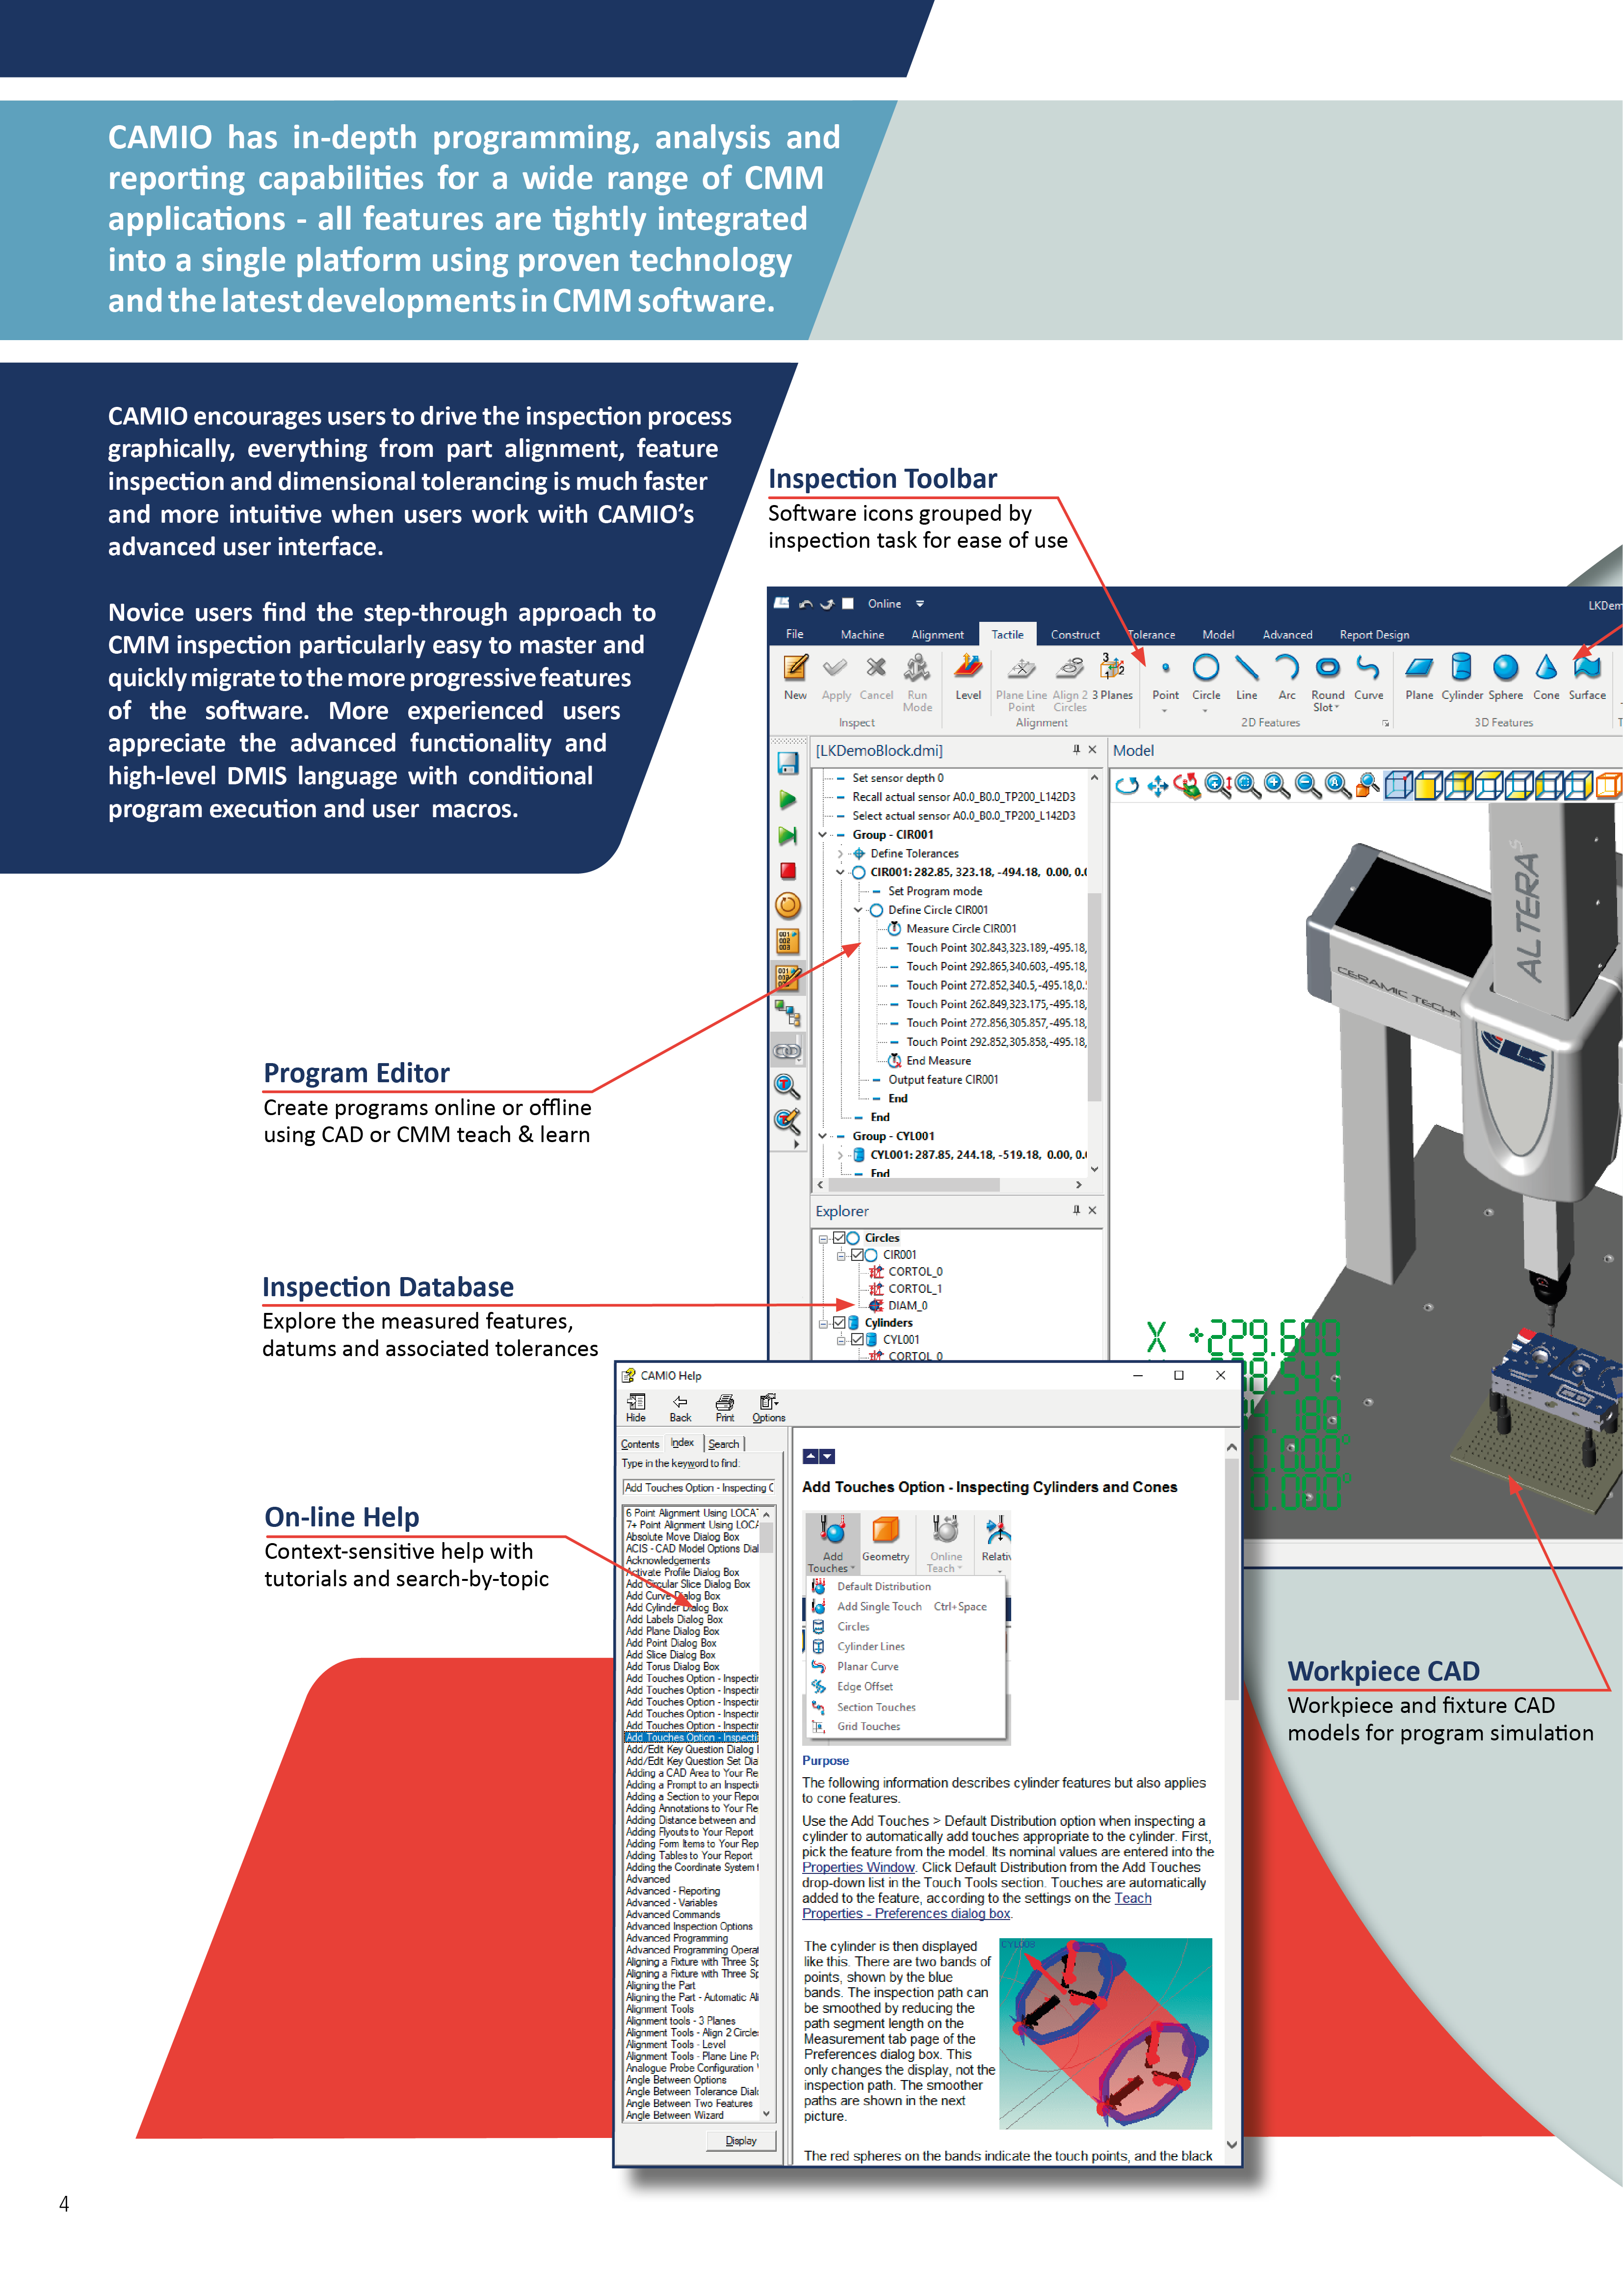Collapse the Circles branch in Explorer
Image resolution: width=1623 pixels, height=2296 pixels.
[823, 1239]
